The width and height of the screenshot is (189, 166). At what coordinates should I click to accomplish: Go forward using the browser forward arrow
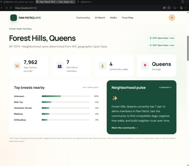tap(6, 8)
